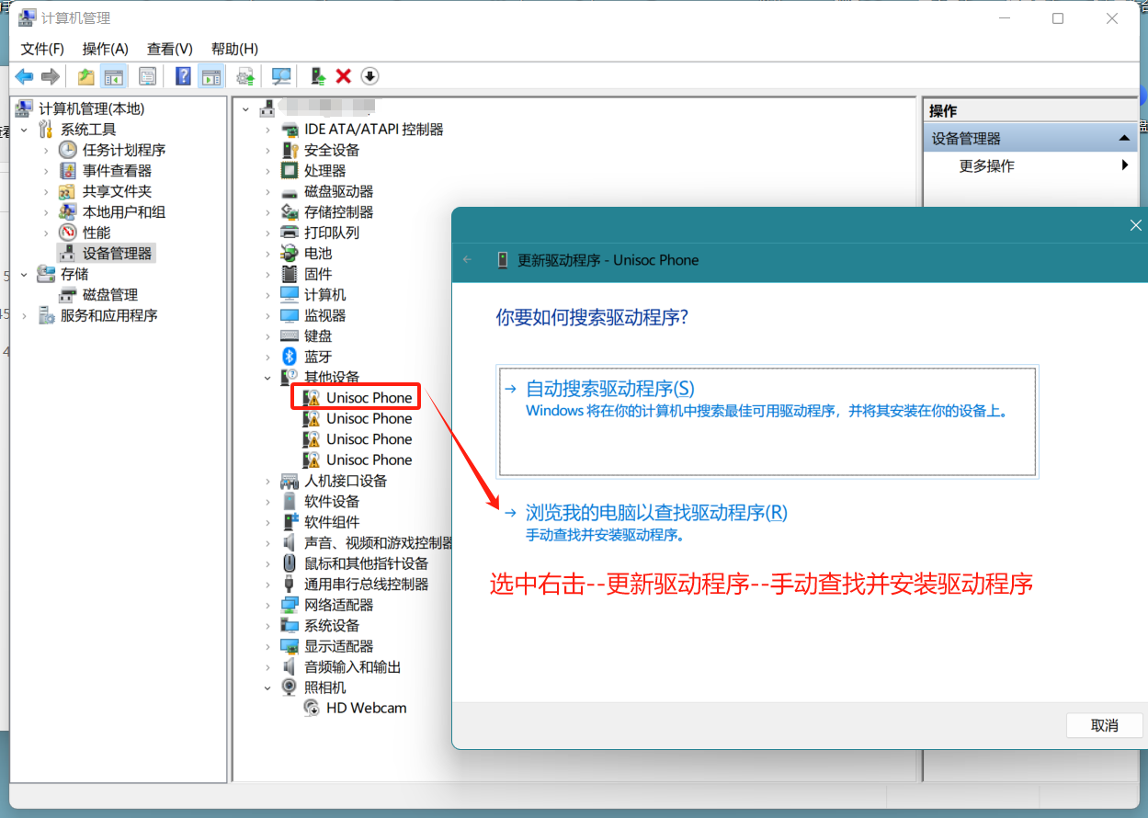The image size is (1148, 818).
Task: Click the Disable device down-arrow icon
Action: [369, 76]
